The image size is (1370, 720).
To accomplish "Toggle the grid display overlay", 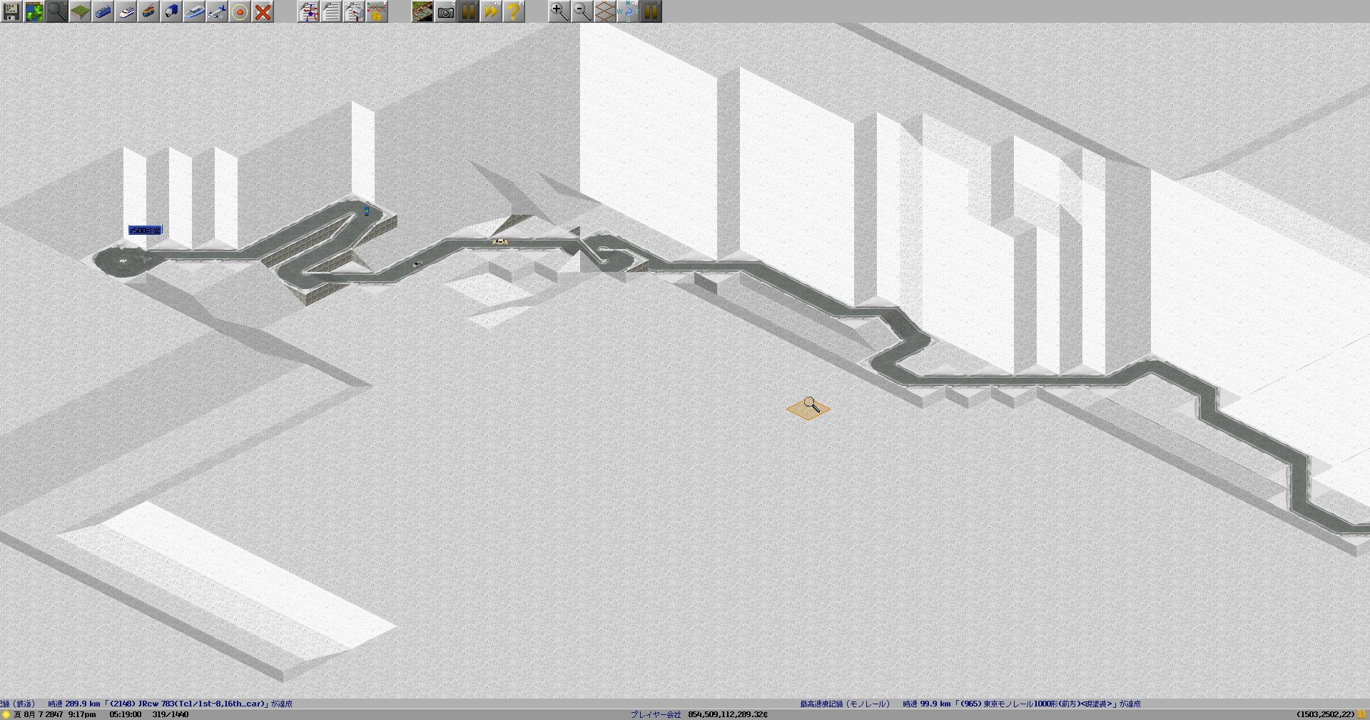I will 605,11.
